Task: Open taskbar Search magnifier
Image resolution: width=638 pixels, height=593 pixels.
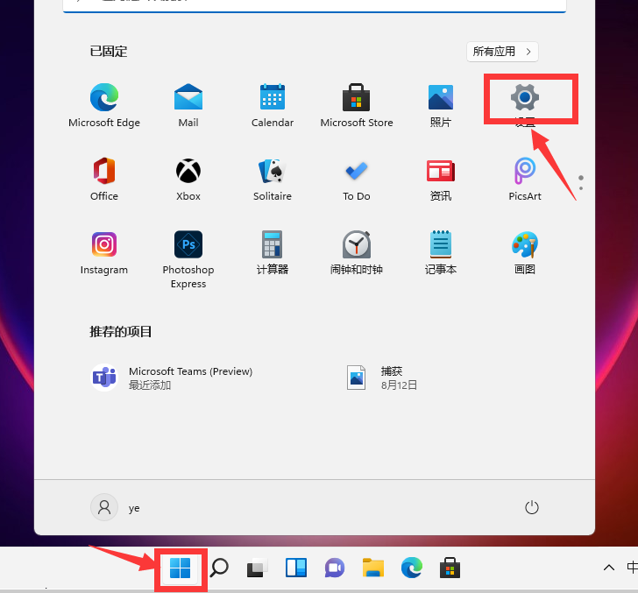Action: coord(219,568)
